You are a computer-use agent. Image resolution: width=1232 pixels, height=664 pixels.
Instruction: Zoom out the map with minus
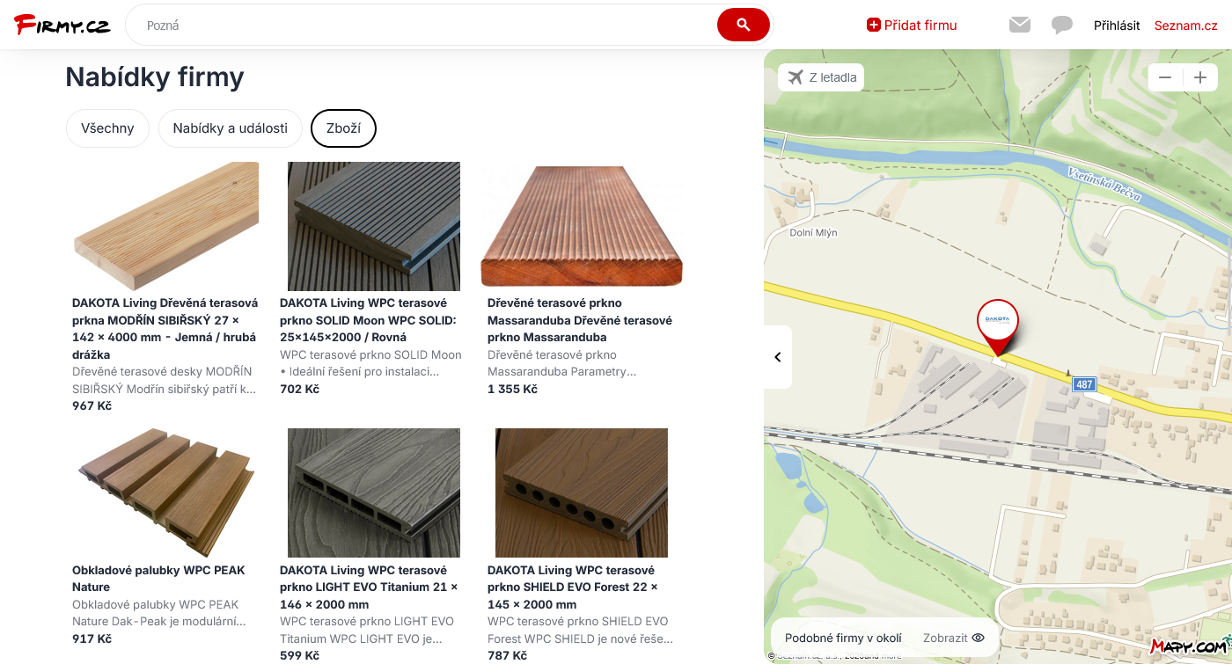click(1165, 77)
